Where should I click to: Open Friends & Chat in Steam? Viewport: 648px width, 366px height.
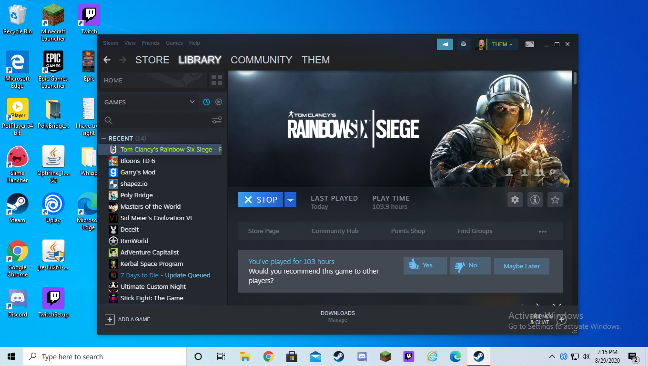pyautogui.click(x=548, y=319)
